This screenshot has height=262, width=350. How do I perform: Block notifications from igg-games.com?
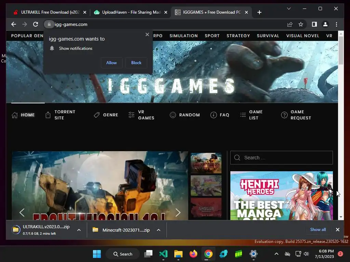click(136, 63)
